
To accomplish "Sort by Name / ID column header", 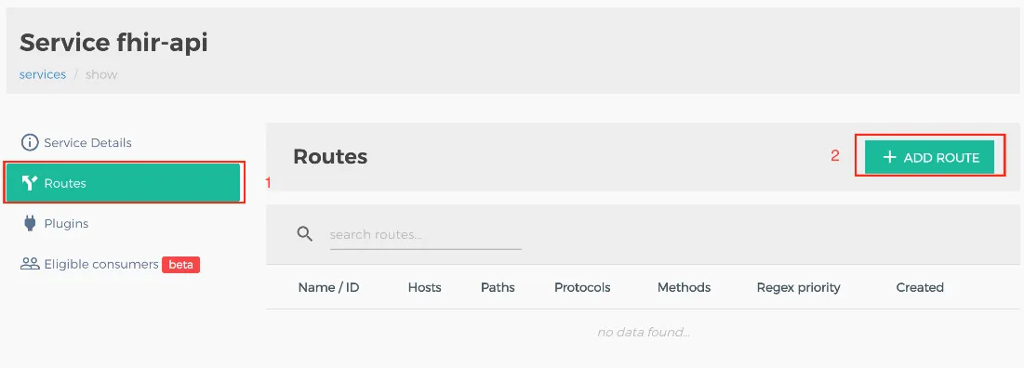I will pos(328,287).
